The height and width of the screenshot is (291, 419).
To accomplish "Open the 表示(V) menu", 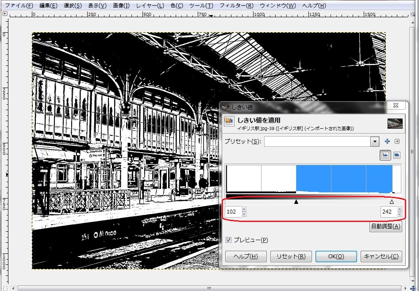I will pyautogui.click(x=97, y=5).
